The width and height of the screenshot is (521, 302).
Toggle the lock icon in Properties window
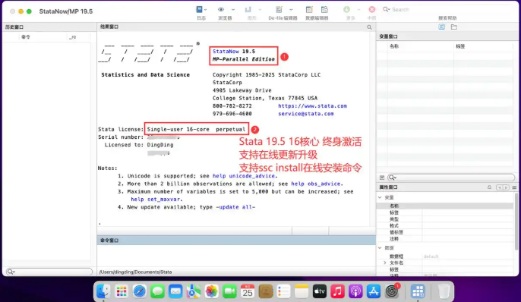coord(489,187)
